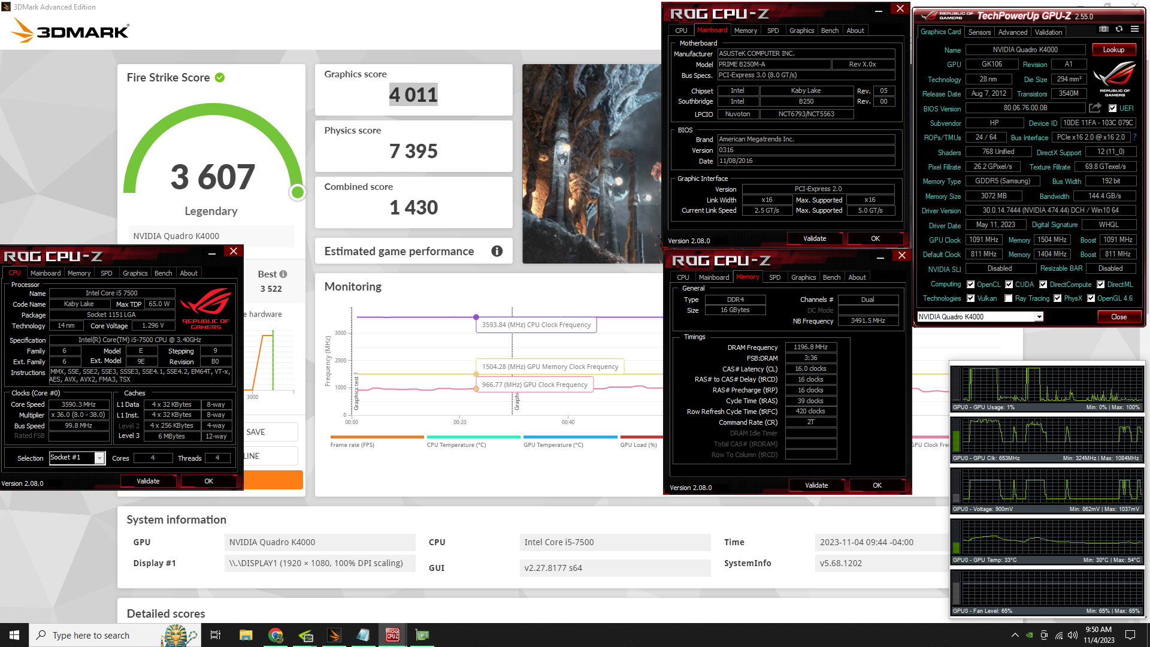This screenshot has height=647, width=1150.
Task: Open the GPU-Z hamburger menu
Action: pyautogui.click(x=1134, y=29)
